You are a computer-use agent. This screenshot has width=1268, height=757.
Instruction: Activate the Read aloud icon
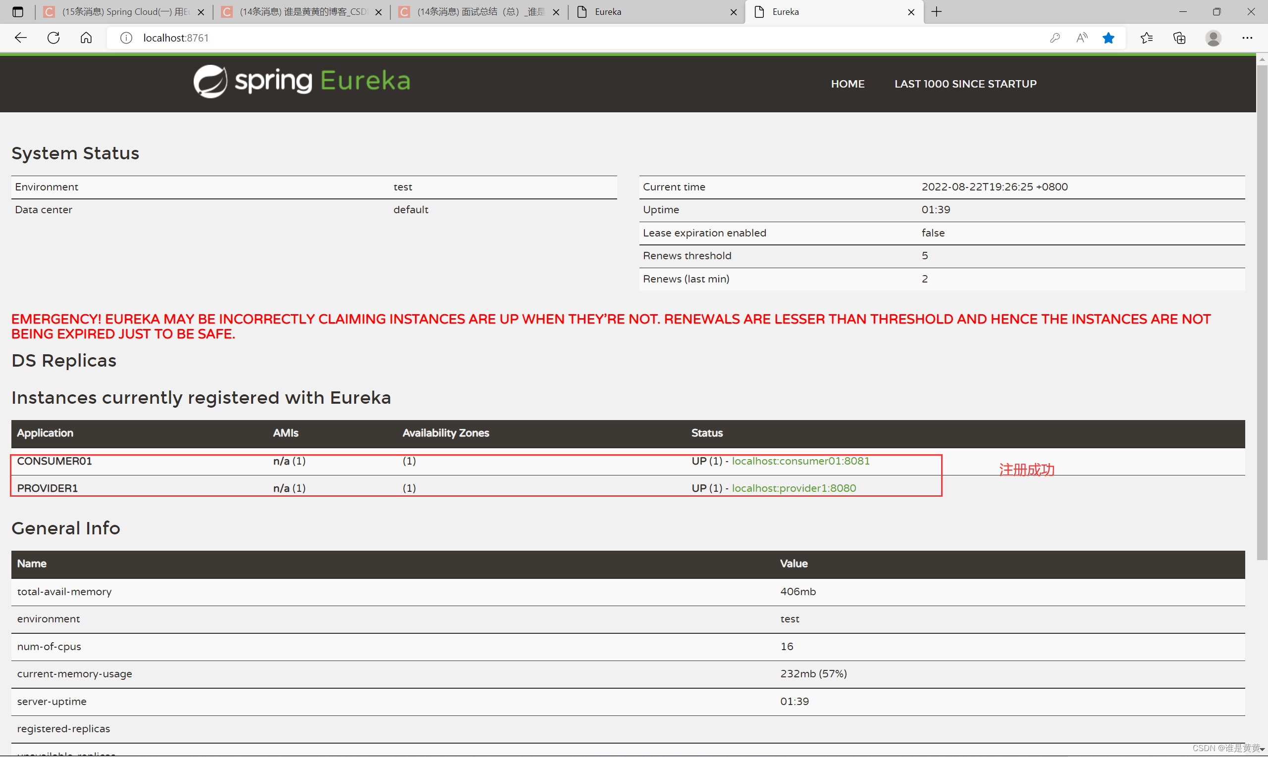(1082, 38)
